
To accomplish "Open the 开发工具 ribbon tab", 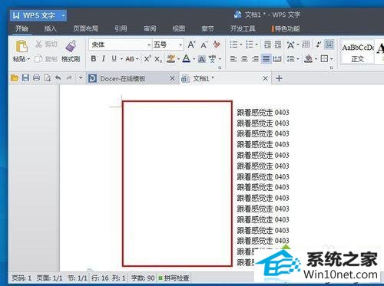I will 243,28.
